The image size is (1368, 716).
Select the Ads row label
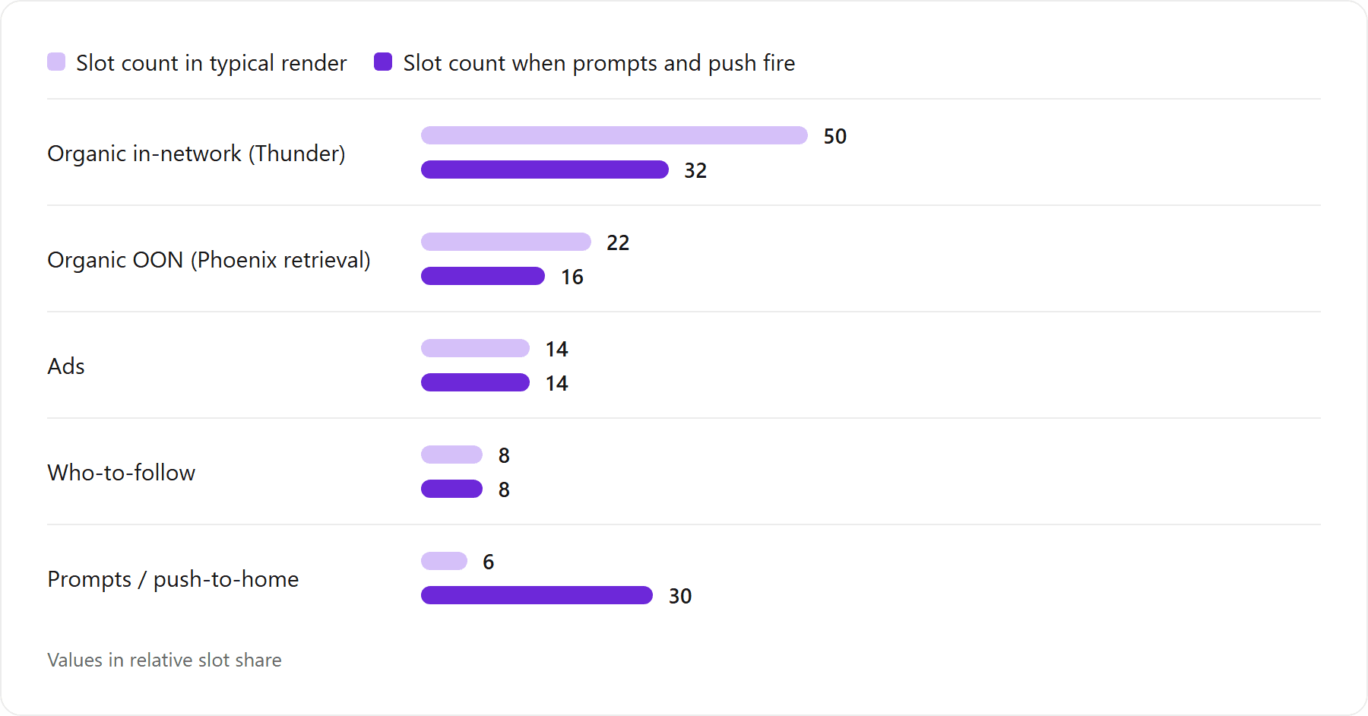click(x=66, y=366)
